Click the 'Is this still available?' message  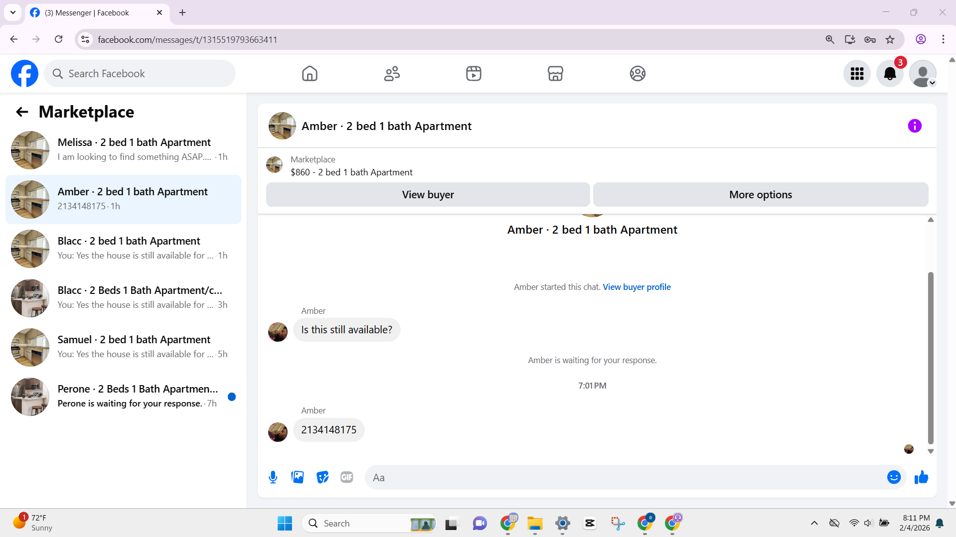coord(346,330)
